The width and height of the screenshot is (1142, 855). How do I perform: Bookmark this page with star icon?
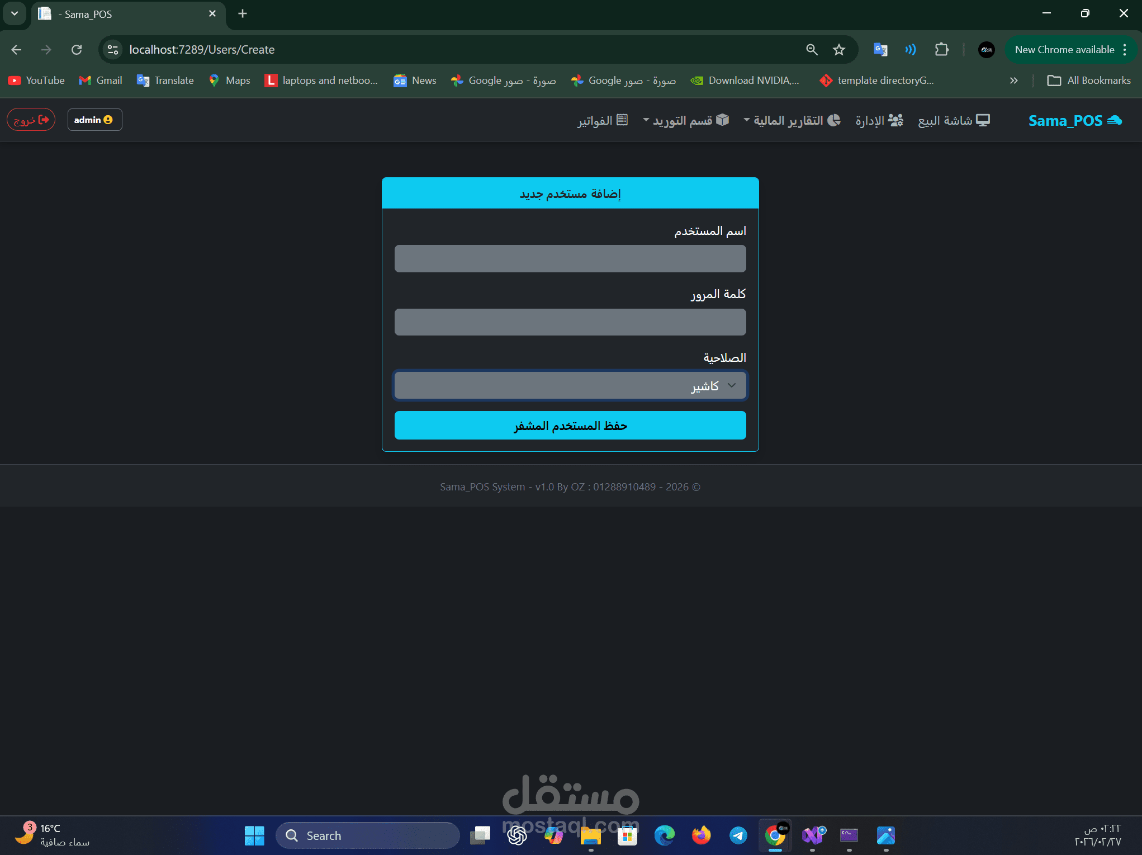point(838,50)
